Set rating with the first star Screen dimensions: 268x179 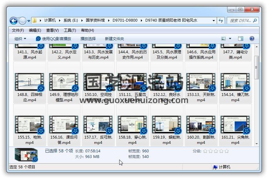pyautogui.click(x=205, y=151)
